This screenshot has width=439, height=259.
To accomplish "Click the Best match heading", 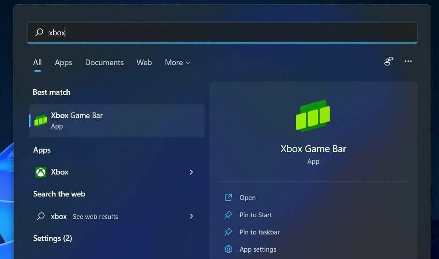I will pos(52,92).
